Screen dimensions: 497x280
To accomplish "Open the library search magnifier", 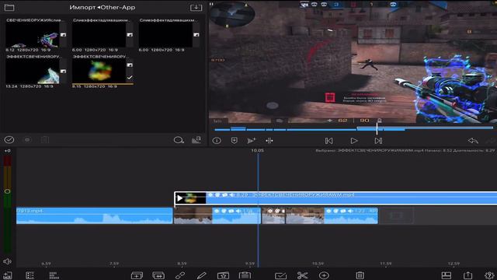I will pos(179,140).
